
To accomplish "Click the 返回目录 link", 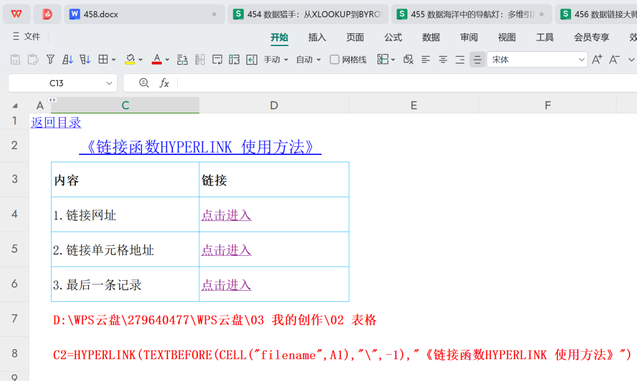I will pyautogui.click(x=56, y=123).
